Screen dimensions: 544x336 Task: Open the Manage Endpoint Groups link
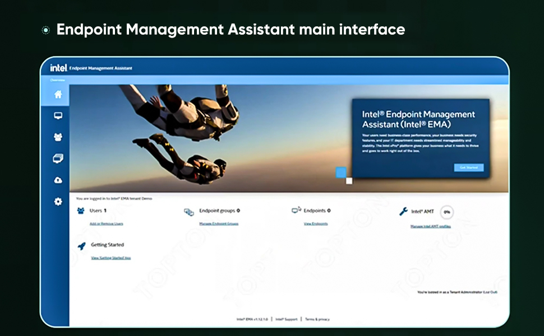(219, 223)
